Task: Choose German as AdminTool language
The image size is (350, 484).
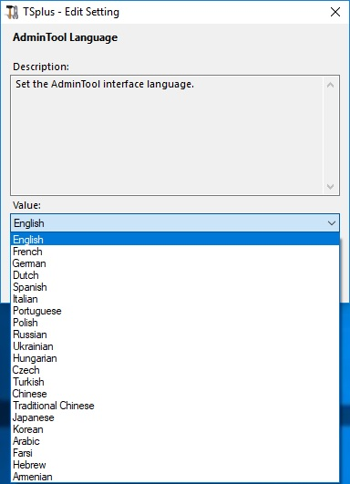Action: (175, 263)
